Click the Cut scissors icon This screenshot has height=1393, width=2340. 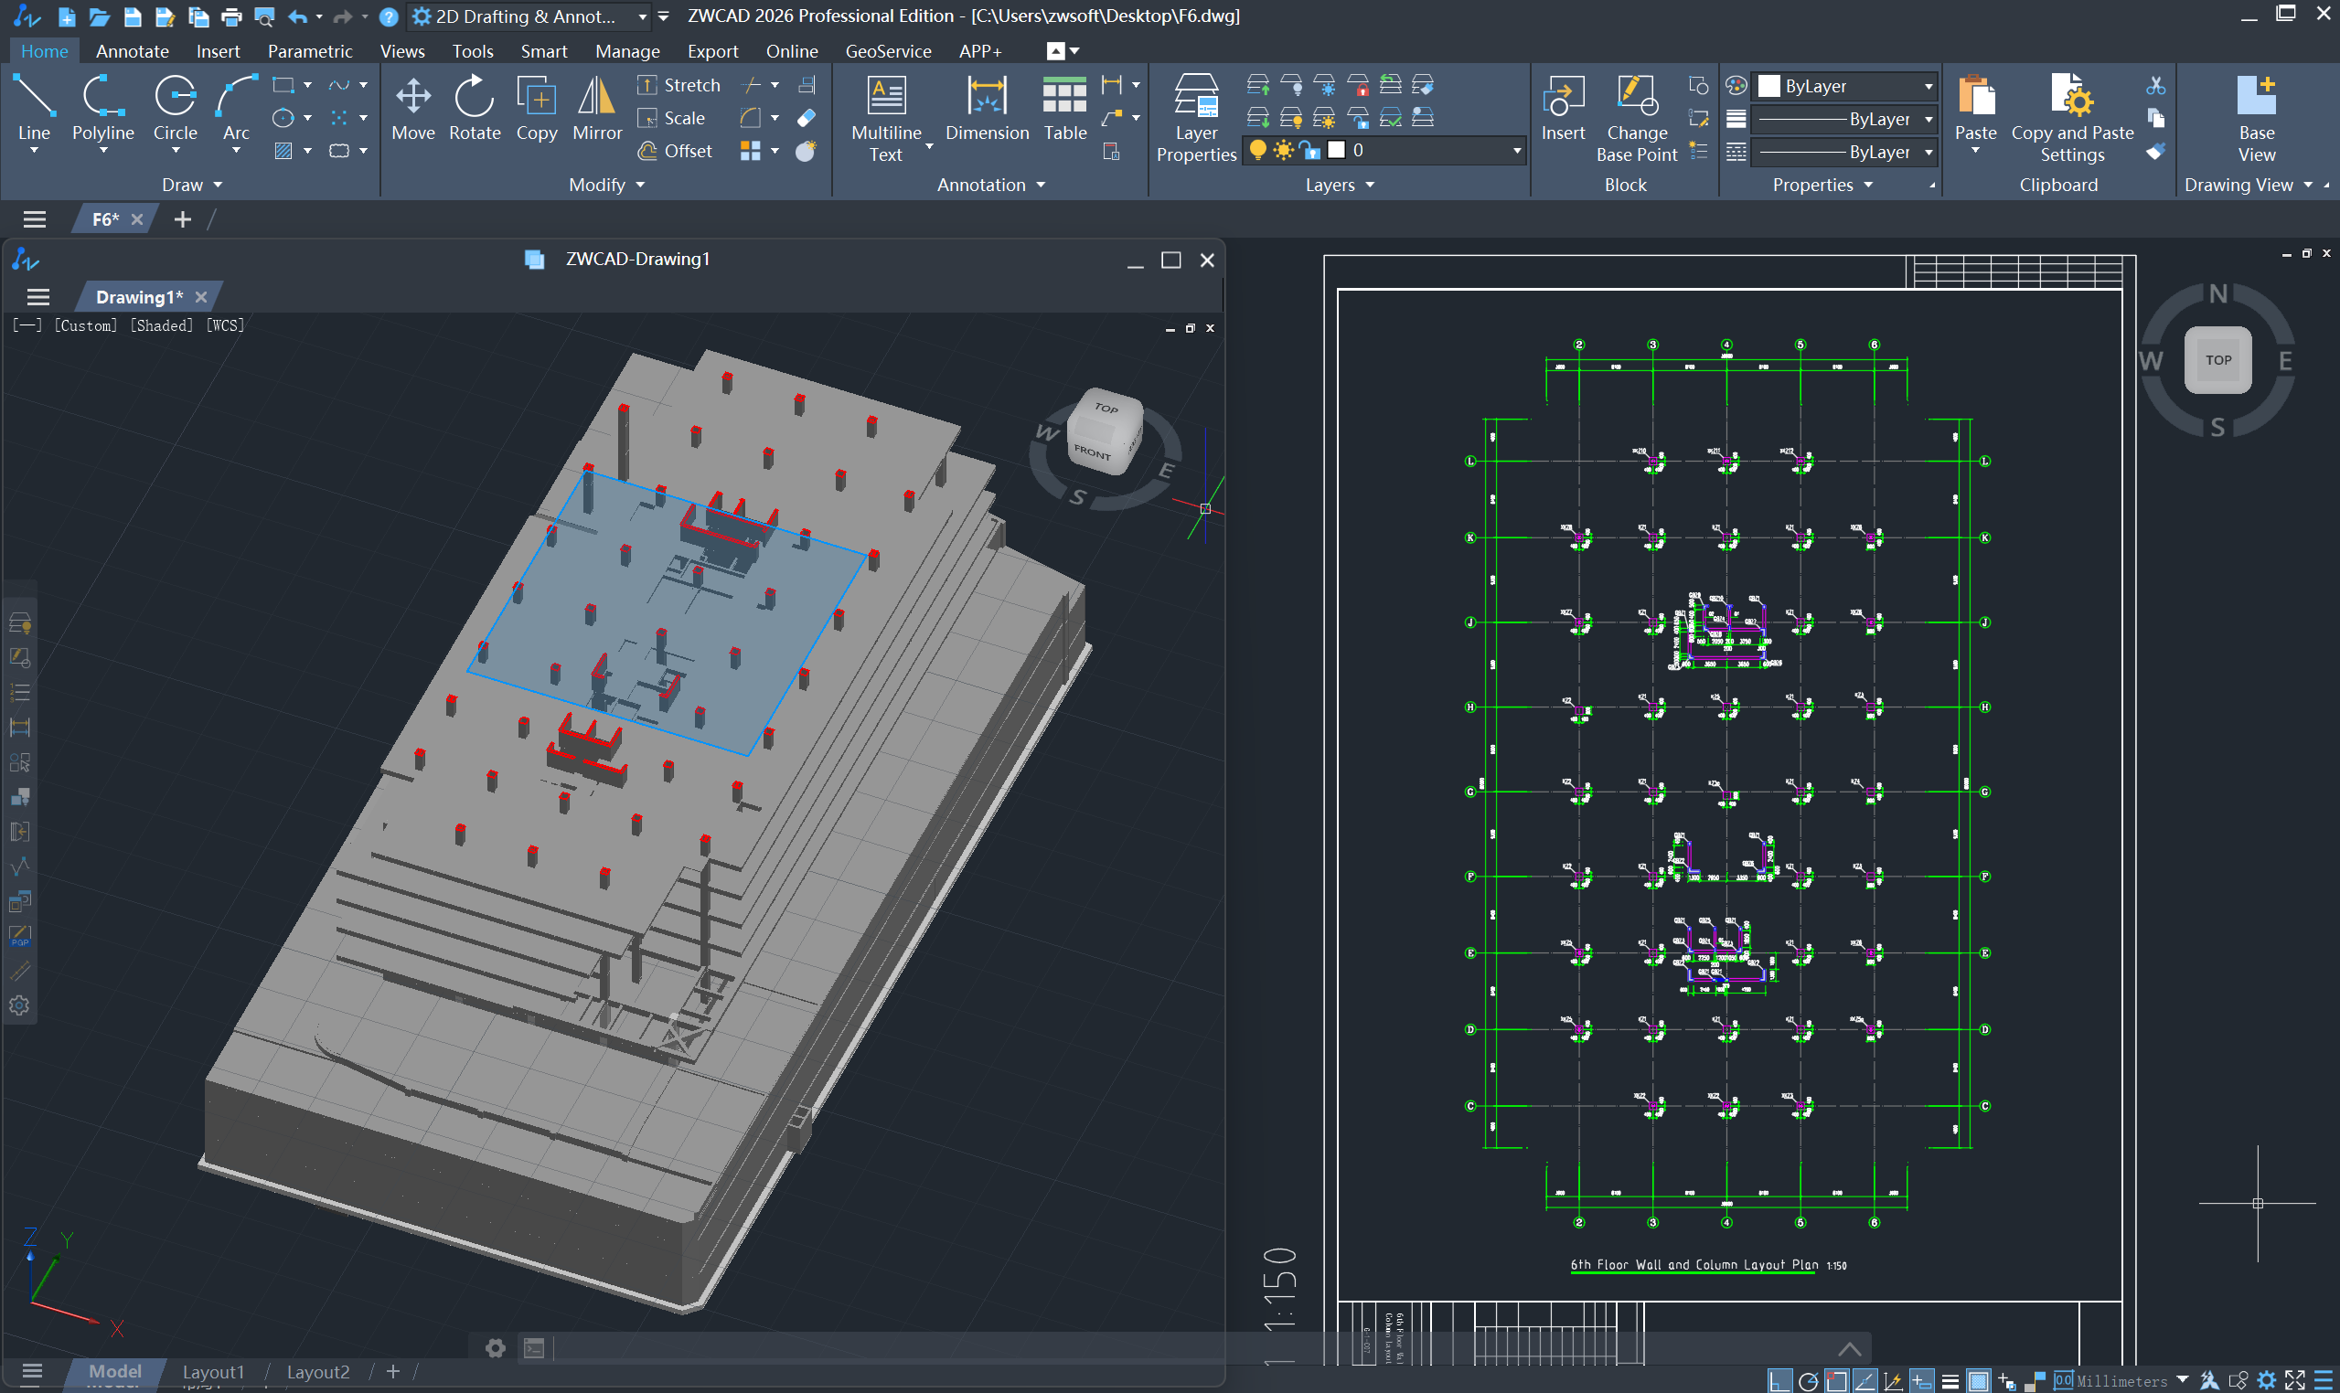pyautogui.click(x=2155, y=85)
